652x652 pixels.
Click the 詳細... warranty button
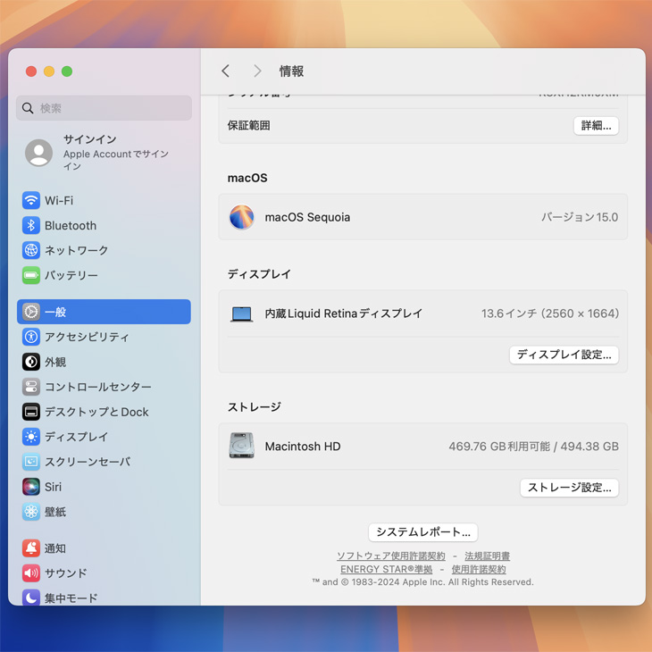point(596,126)
